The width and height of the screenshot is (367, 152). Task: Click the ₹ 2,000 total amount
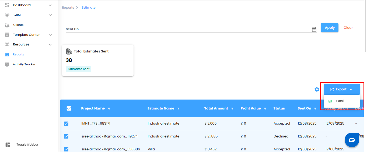210,123
